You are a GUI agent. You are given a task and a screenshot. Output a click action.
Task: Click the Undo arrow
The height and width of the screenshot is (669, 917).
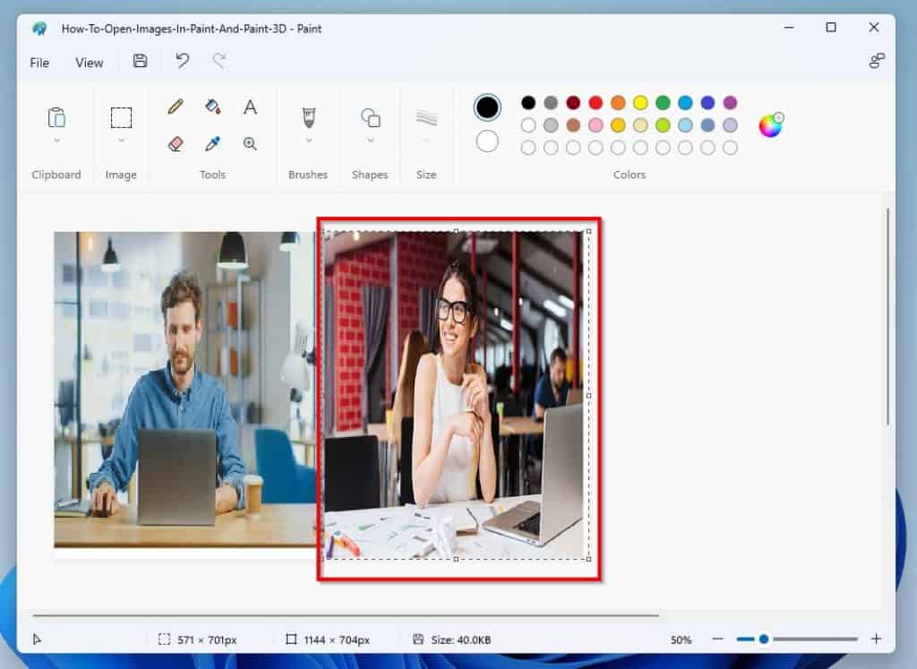coord(183,61)
